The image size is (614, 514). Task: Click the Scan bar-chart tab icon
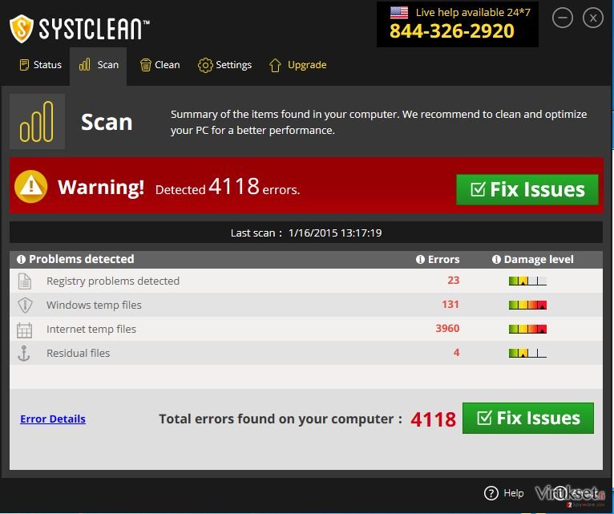(x=85, y=64)
